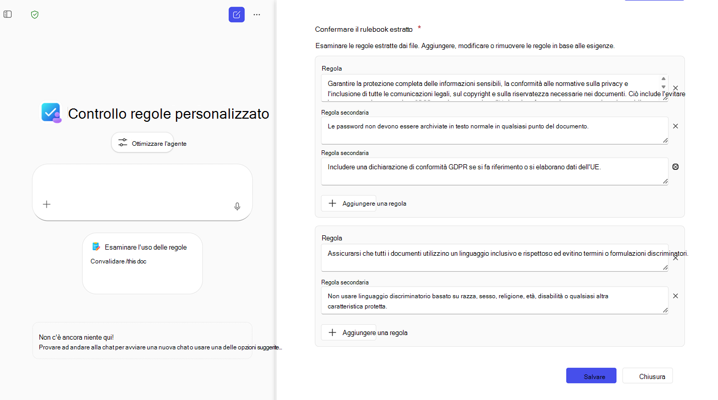Click the green shield security icon

click(35, 14)
